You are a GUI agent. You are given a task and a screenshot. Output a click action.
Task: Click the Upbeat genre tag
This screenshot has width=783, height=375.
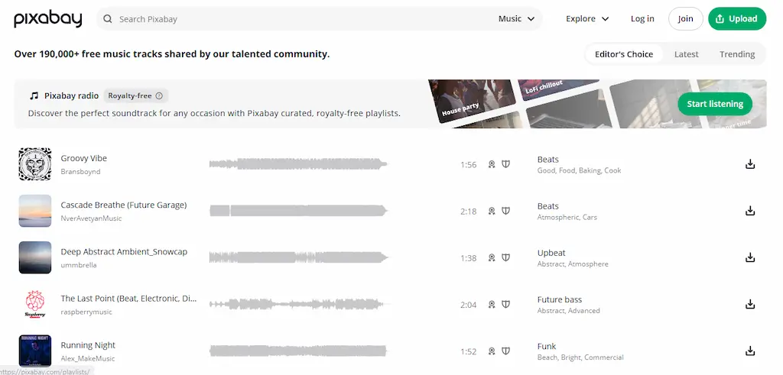[551, 254]
